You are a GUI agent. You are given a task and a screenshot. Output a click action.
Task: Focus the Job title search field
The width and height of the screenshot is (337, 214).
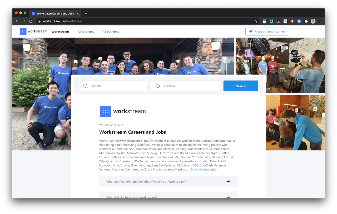coord(113,86)
